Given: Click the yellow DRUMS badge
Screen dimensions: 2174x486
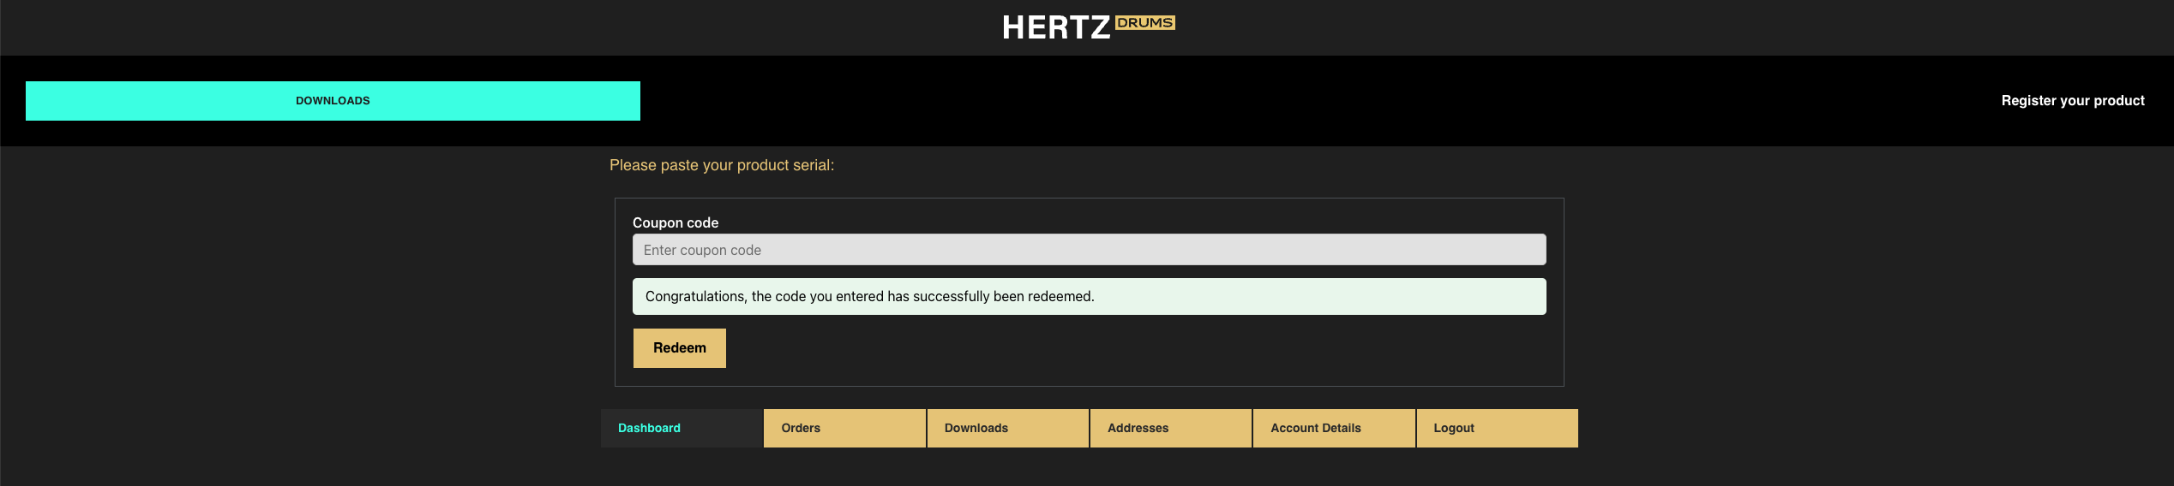Looking at the screenshot, I should click(1145, 23).
